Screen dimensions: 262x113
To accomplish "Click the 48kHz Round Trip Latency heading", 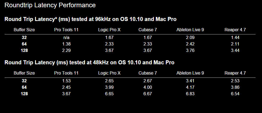I will (89, 62).
